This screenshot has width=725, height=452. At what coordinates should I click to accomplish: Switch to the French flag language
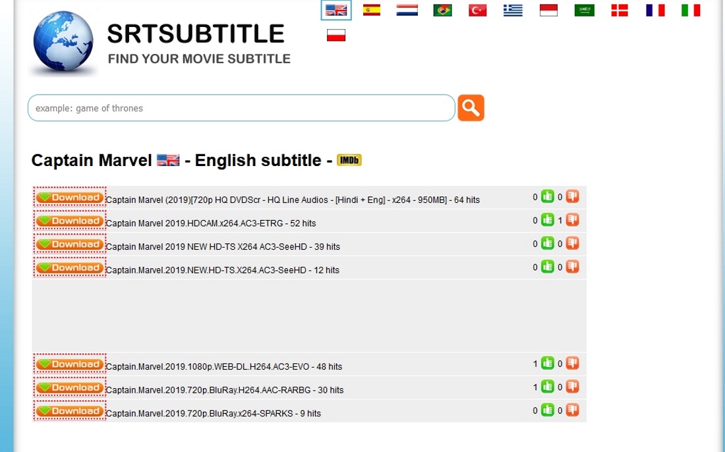(655, 10)
